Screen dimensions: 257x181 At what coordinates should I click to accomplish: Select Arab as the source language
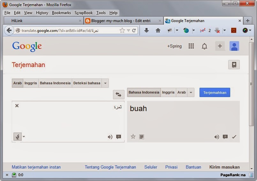pyautogui.click(x=17, y=83)
